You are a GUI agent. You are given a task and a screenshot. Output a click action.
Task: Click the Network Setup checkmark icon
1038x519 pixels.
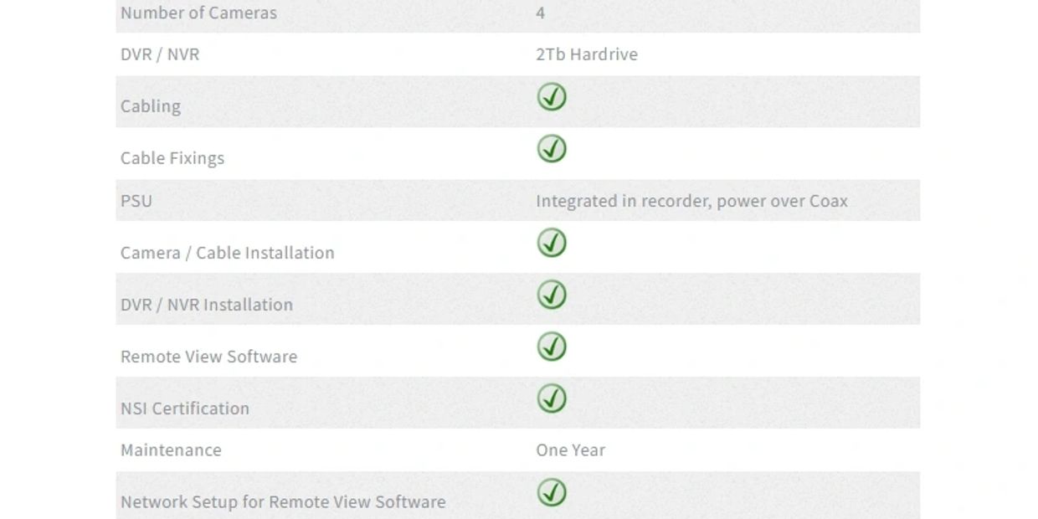pos(552,492)
